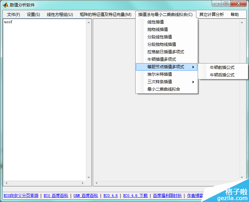Click inside the left text input area
Image resolution: width=249 pixels, height=202 pixels.
point(44,102)
